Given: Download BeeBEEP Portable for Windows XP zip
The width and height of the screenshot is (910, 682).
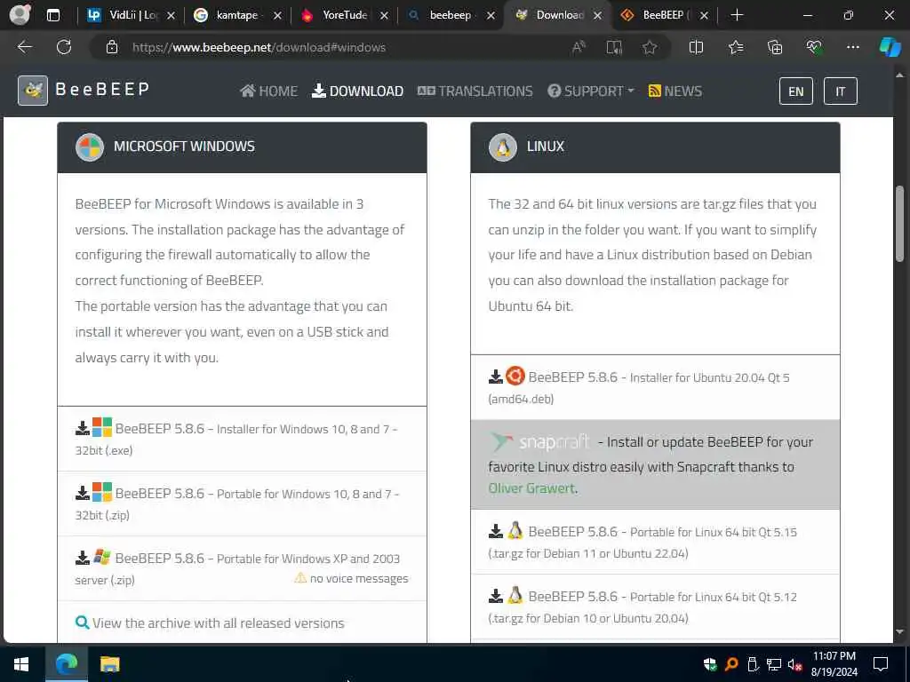Looking at the screenshot, I should click(242, 568).
